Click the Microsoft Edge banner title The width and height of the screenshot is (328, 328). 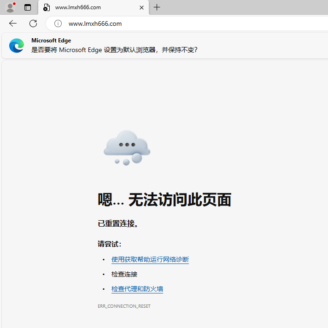(51, 41)
